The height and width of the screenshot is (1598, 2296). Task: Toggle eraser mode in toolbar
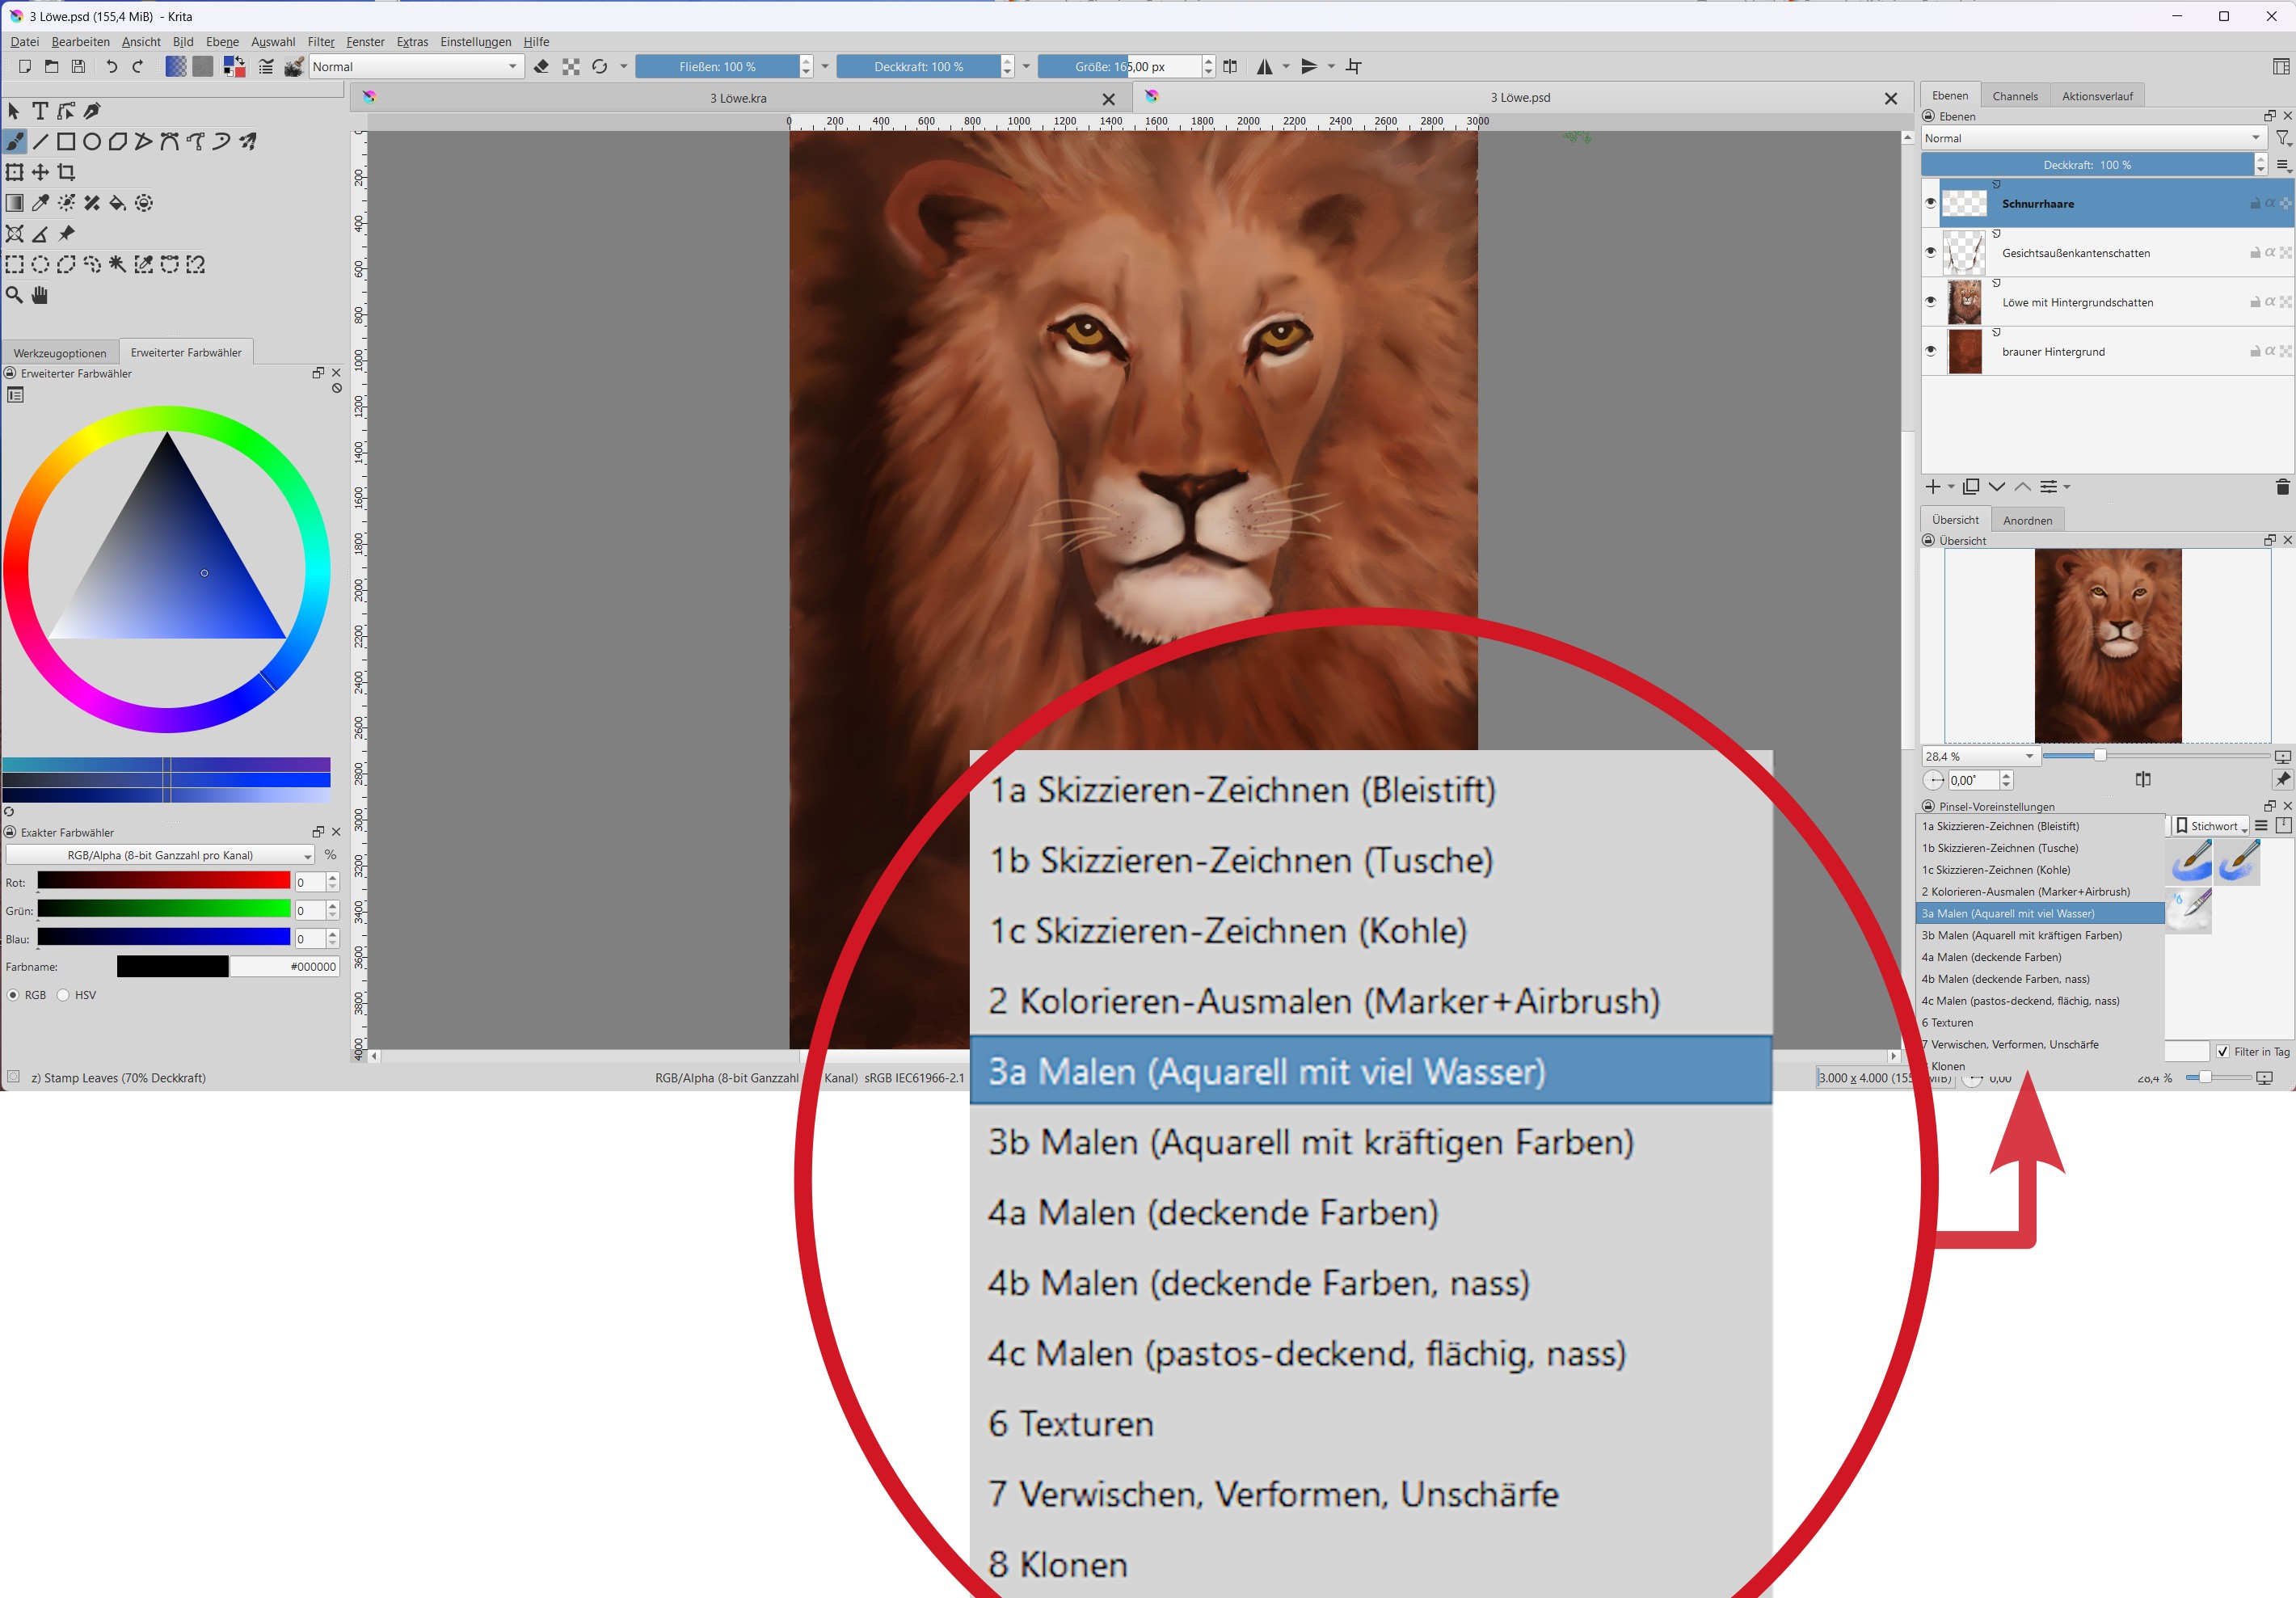coord(541,67)
